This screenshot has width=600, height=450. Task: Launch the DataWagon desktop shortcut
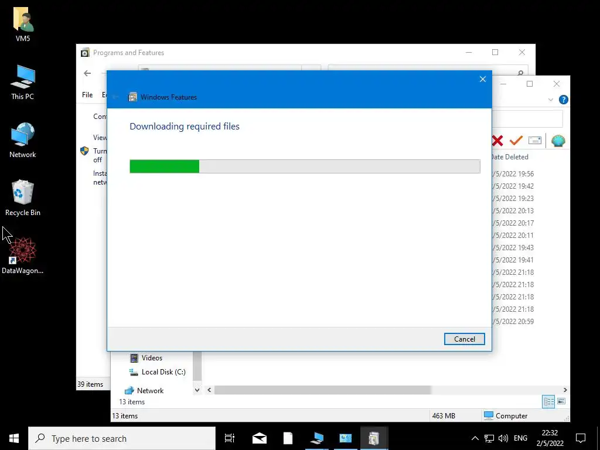click(23, 255)
